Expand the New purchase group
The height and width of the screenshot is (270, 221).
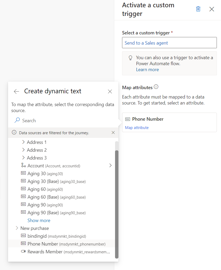coord(17,228)
